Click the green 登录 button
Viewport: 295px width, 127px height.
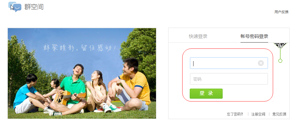pos(206,93)
